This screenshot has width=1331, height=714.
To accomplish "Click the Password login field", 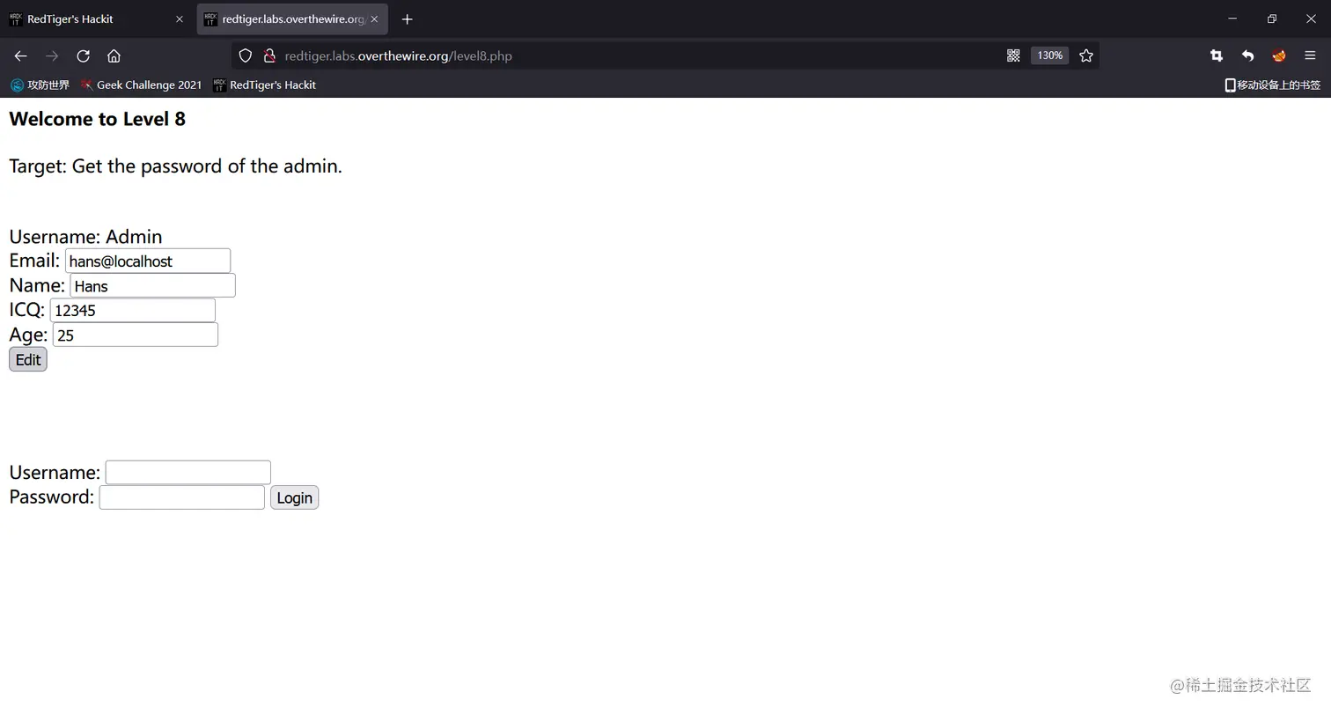I will point(182,497).
